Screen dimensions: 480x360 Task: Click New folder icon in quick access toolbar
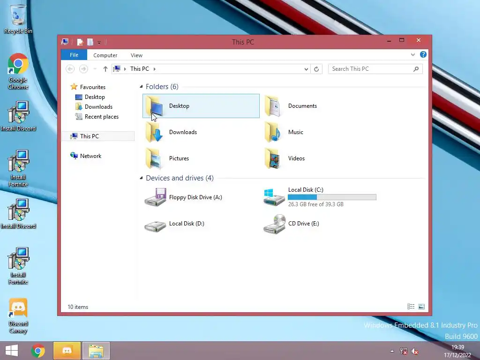(90, 42)
